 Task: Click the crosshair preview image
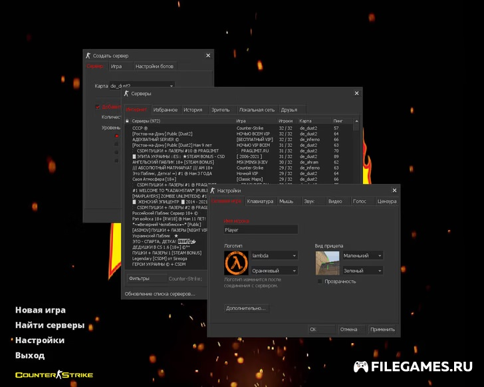[x=327, y=263]
